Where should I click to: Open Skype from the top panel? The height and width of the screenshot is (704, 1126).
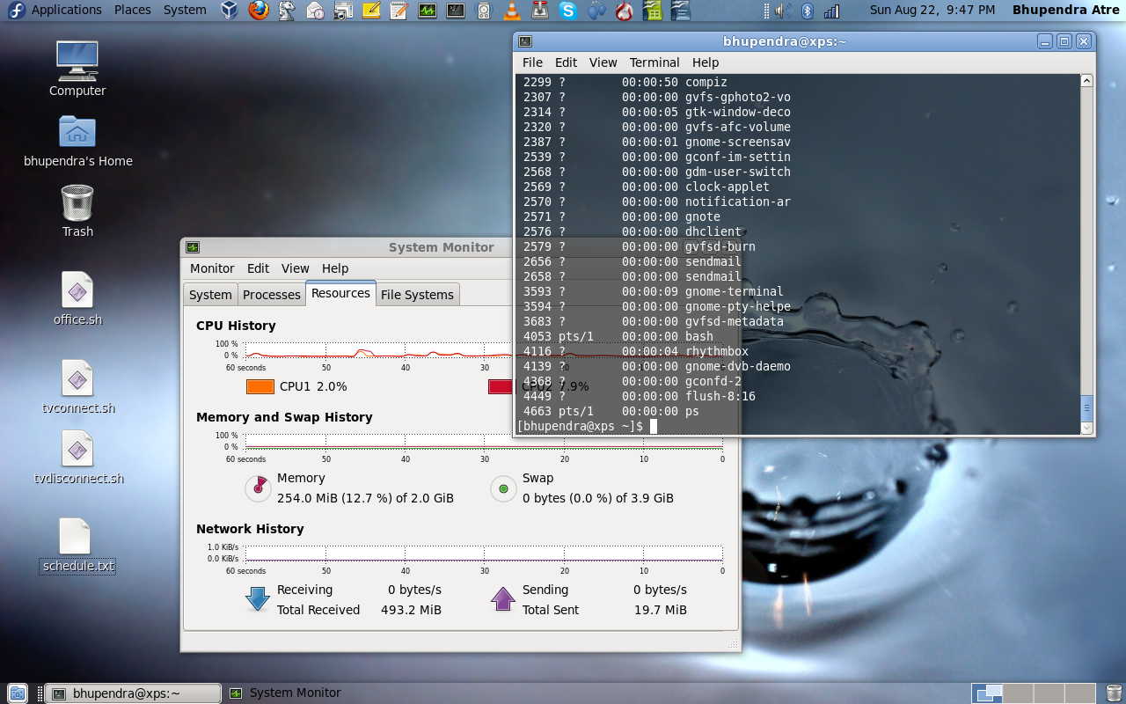[x=568, y=11]
